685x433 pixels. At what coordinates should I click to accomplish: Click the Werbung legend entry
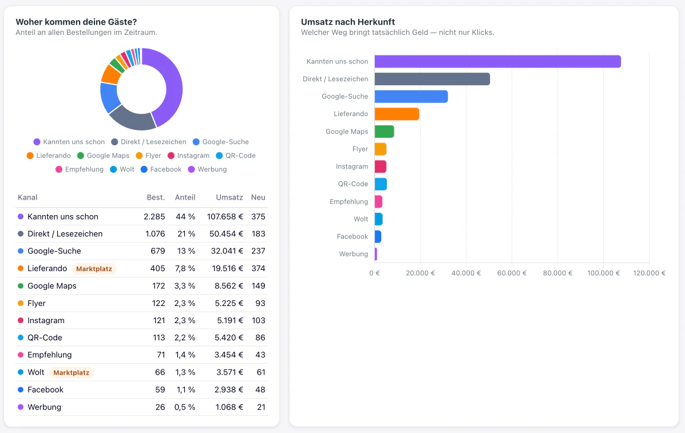pos(207,169)
